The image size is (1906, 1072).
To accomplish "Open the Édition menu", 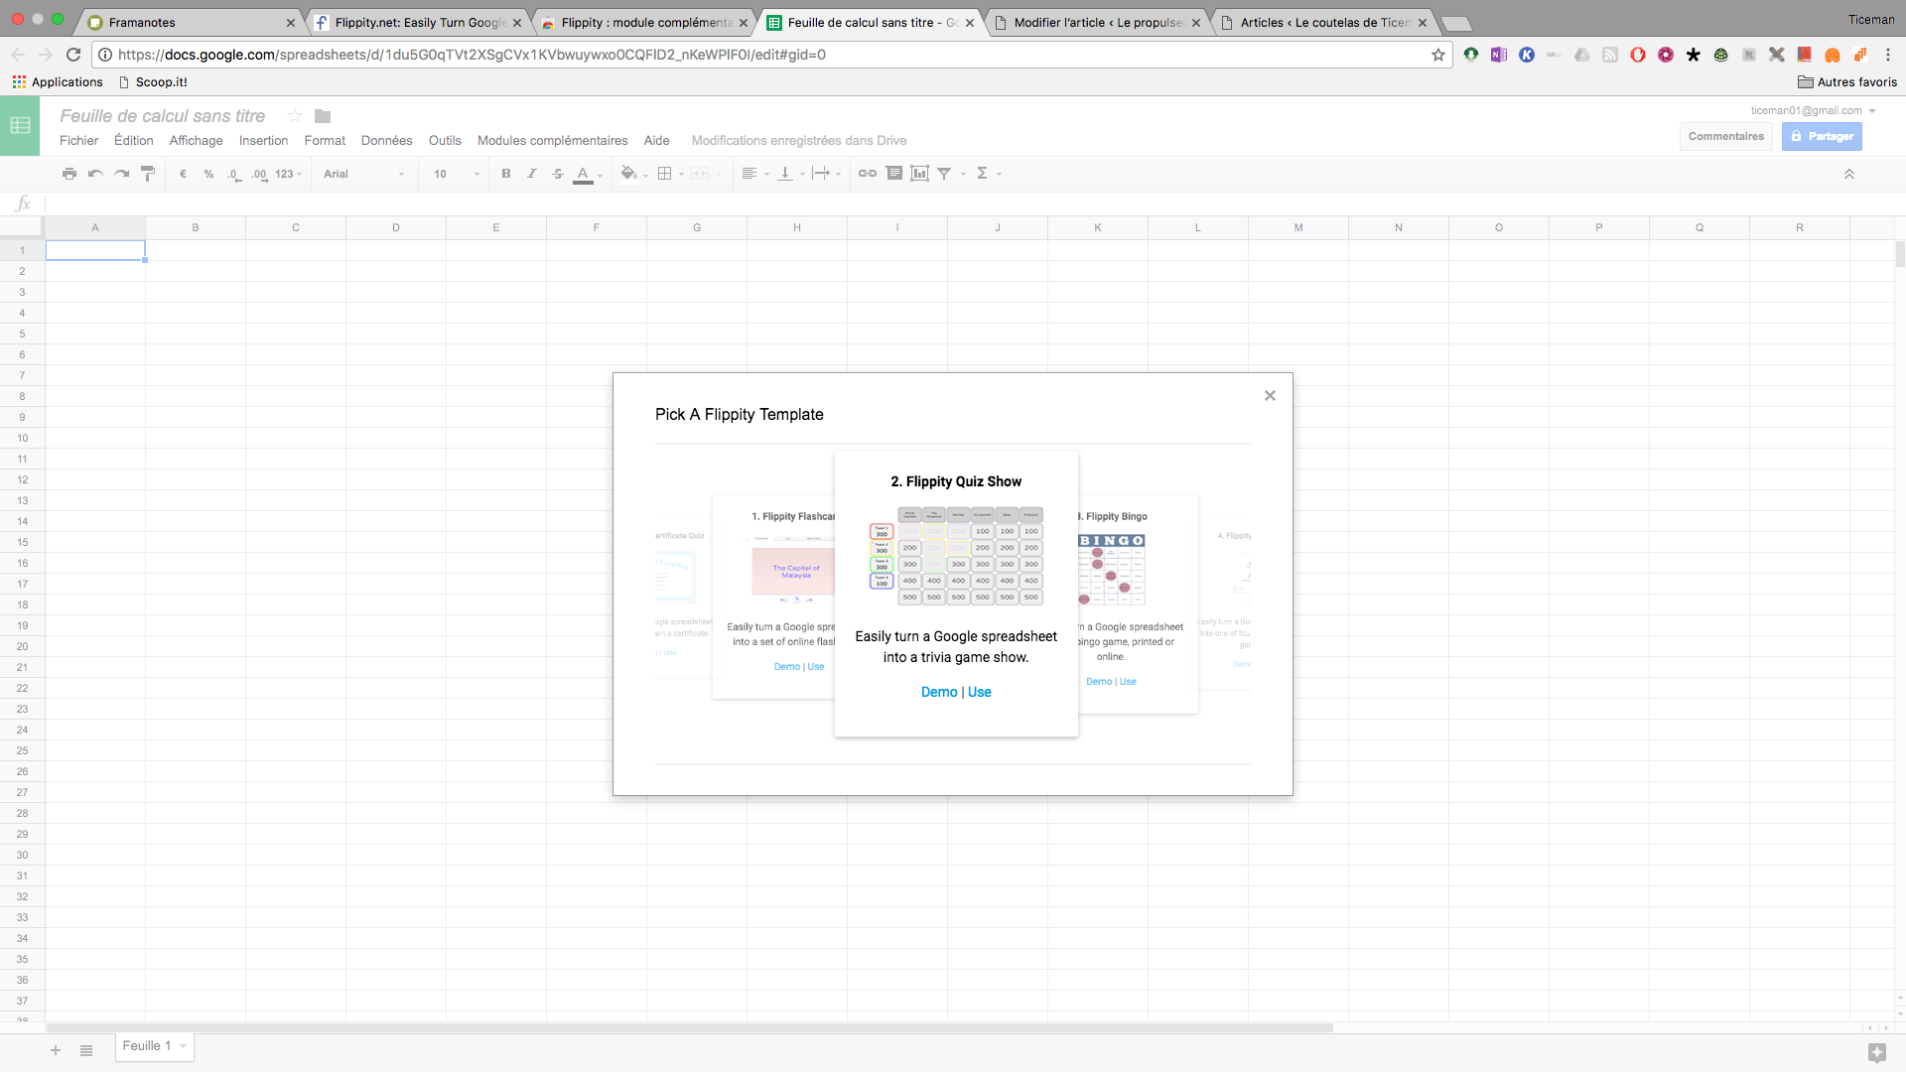I will click(x=134, y=141).
